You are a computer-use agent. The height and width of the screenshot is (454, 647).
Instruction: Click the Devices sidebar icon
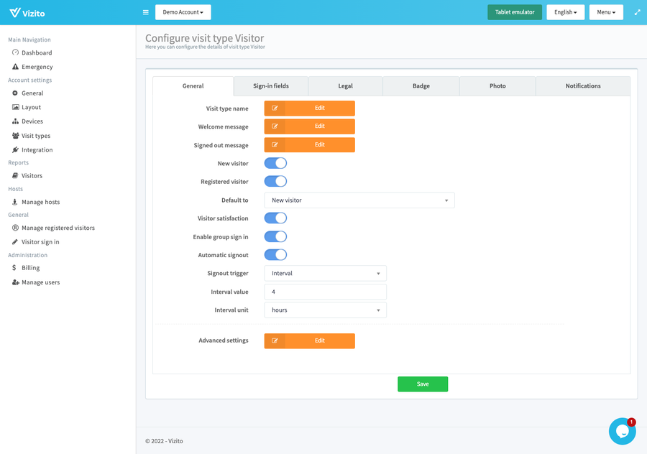(15, 121)
